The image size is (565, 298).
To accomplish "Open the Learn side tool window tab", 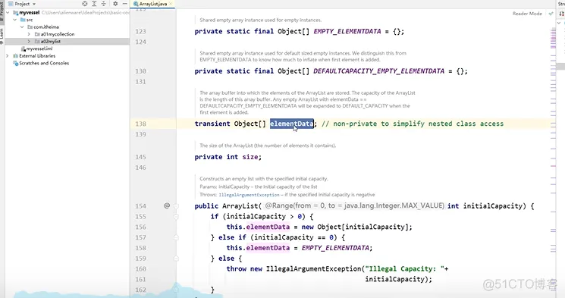I will click(x=2, y=36).
